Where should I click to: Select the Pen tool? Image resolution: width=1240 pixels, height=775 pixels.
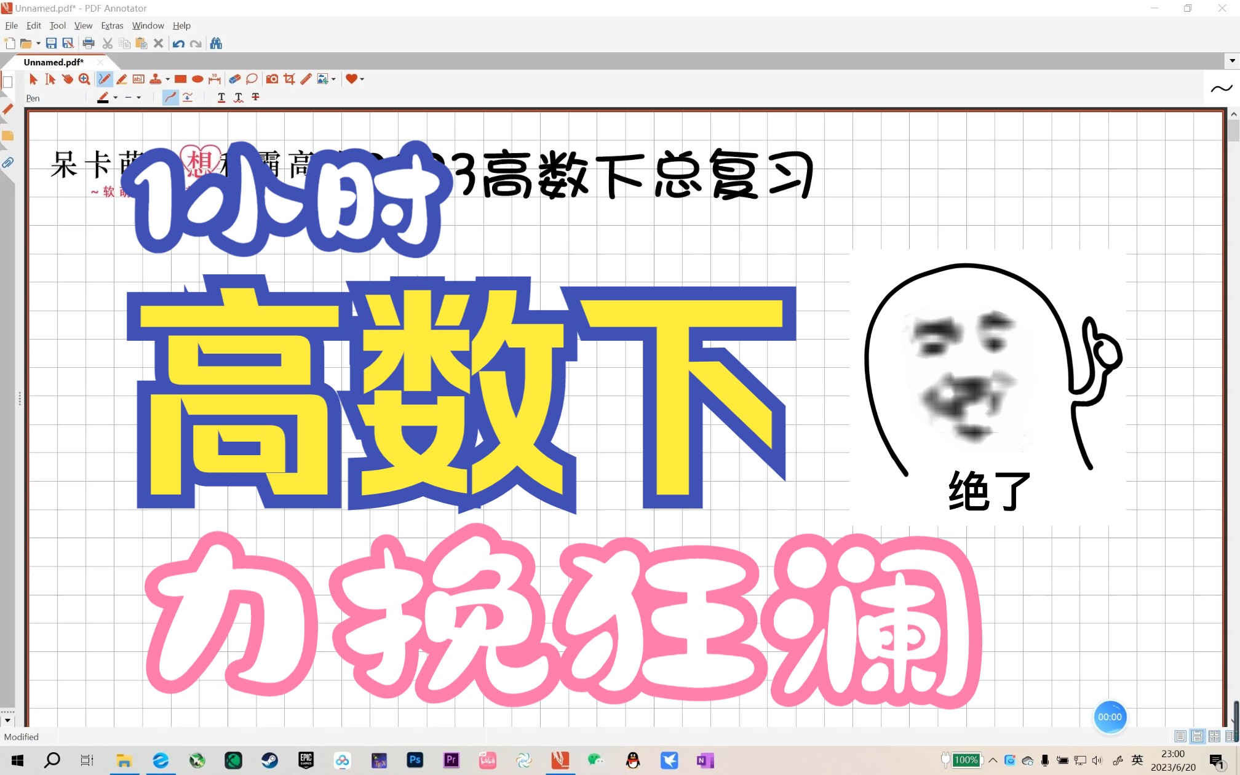click(x=105, y=79)
